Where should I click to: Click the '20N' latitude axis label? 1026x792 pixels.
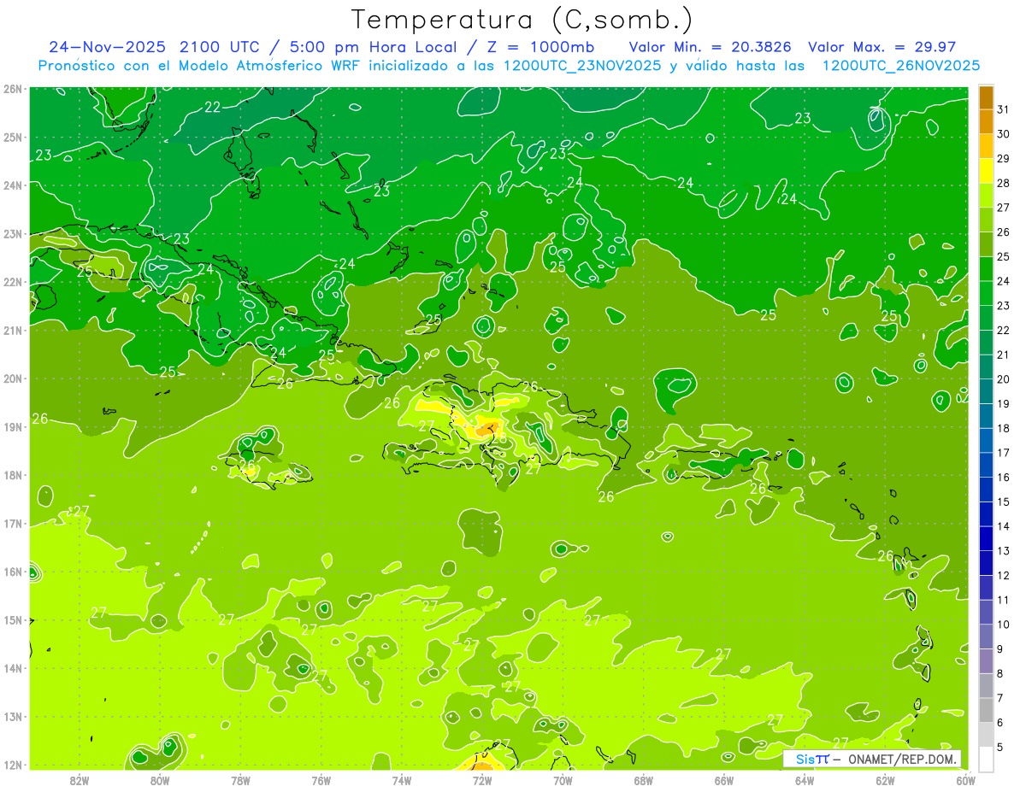13,378
